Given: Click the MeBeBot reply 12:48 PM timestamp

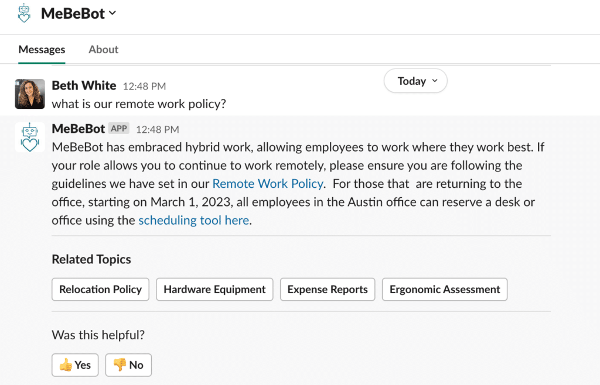Looking at the screenshot, I should (157, 129).
